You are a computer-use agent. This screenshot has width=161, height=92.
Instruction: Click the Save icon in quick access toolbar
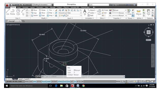click(17, 5)
